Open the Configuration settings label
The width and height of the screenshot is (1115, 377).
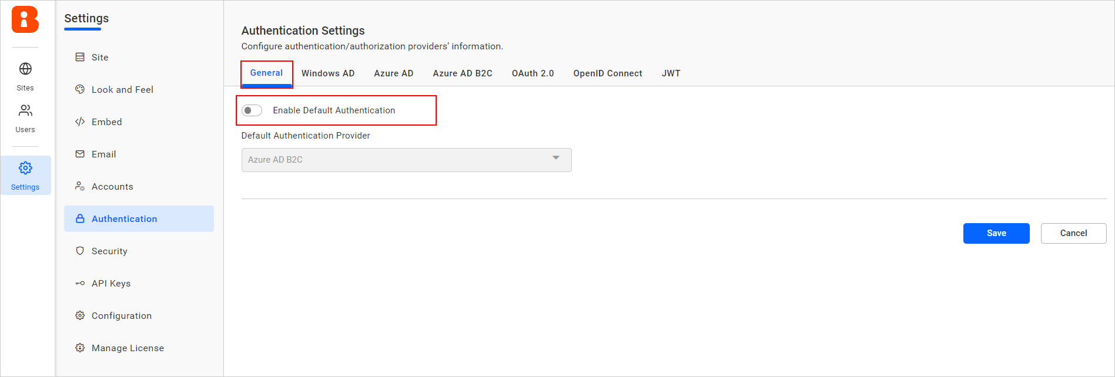coord(122,315)
